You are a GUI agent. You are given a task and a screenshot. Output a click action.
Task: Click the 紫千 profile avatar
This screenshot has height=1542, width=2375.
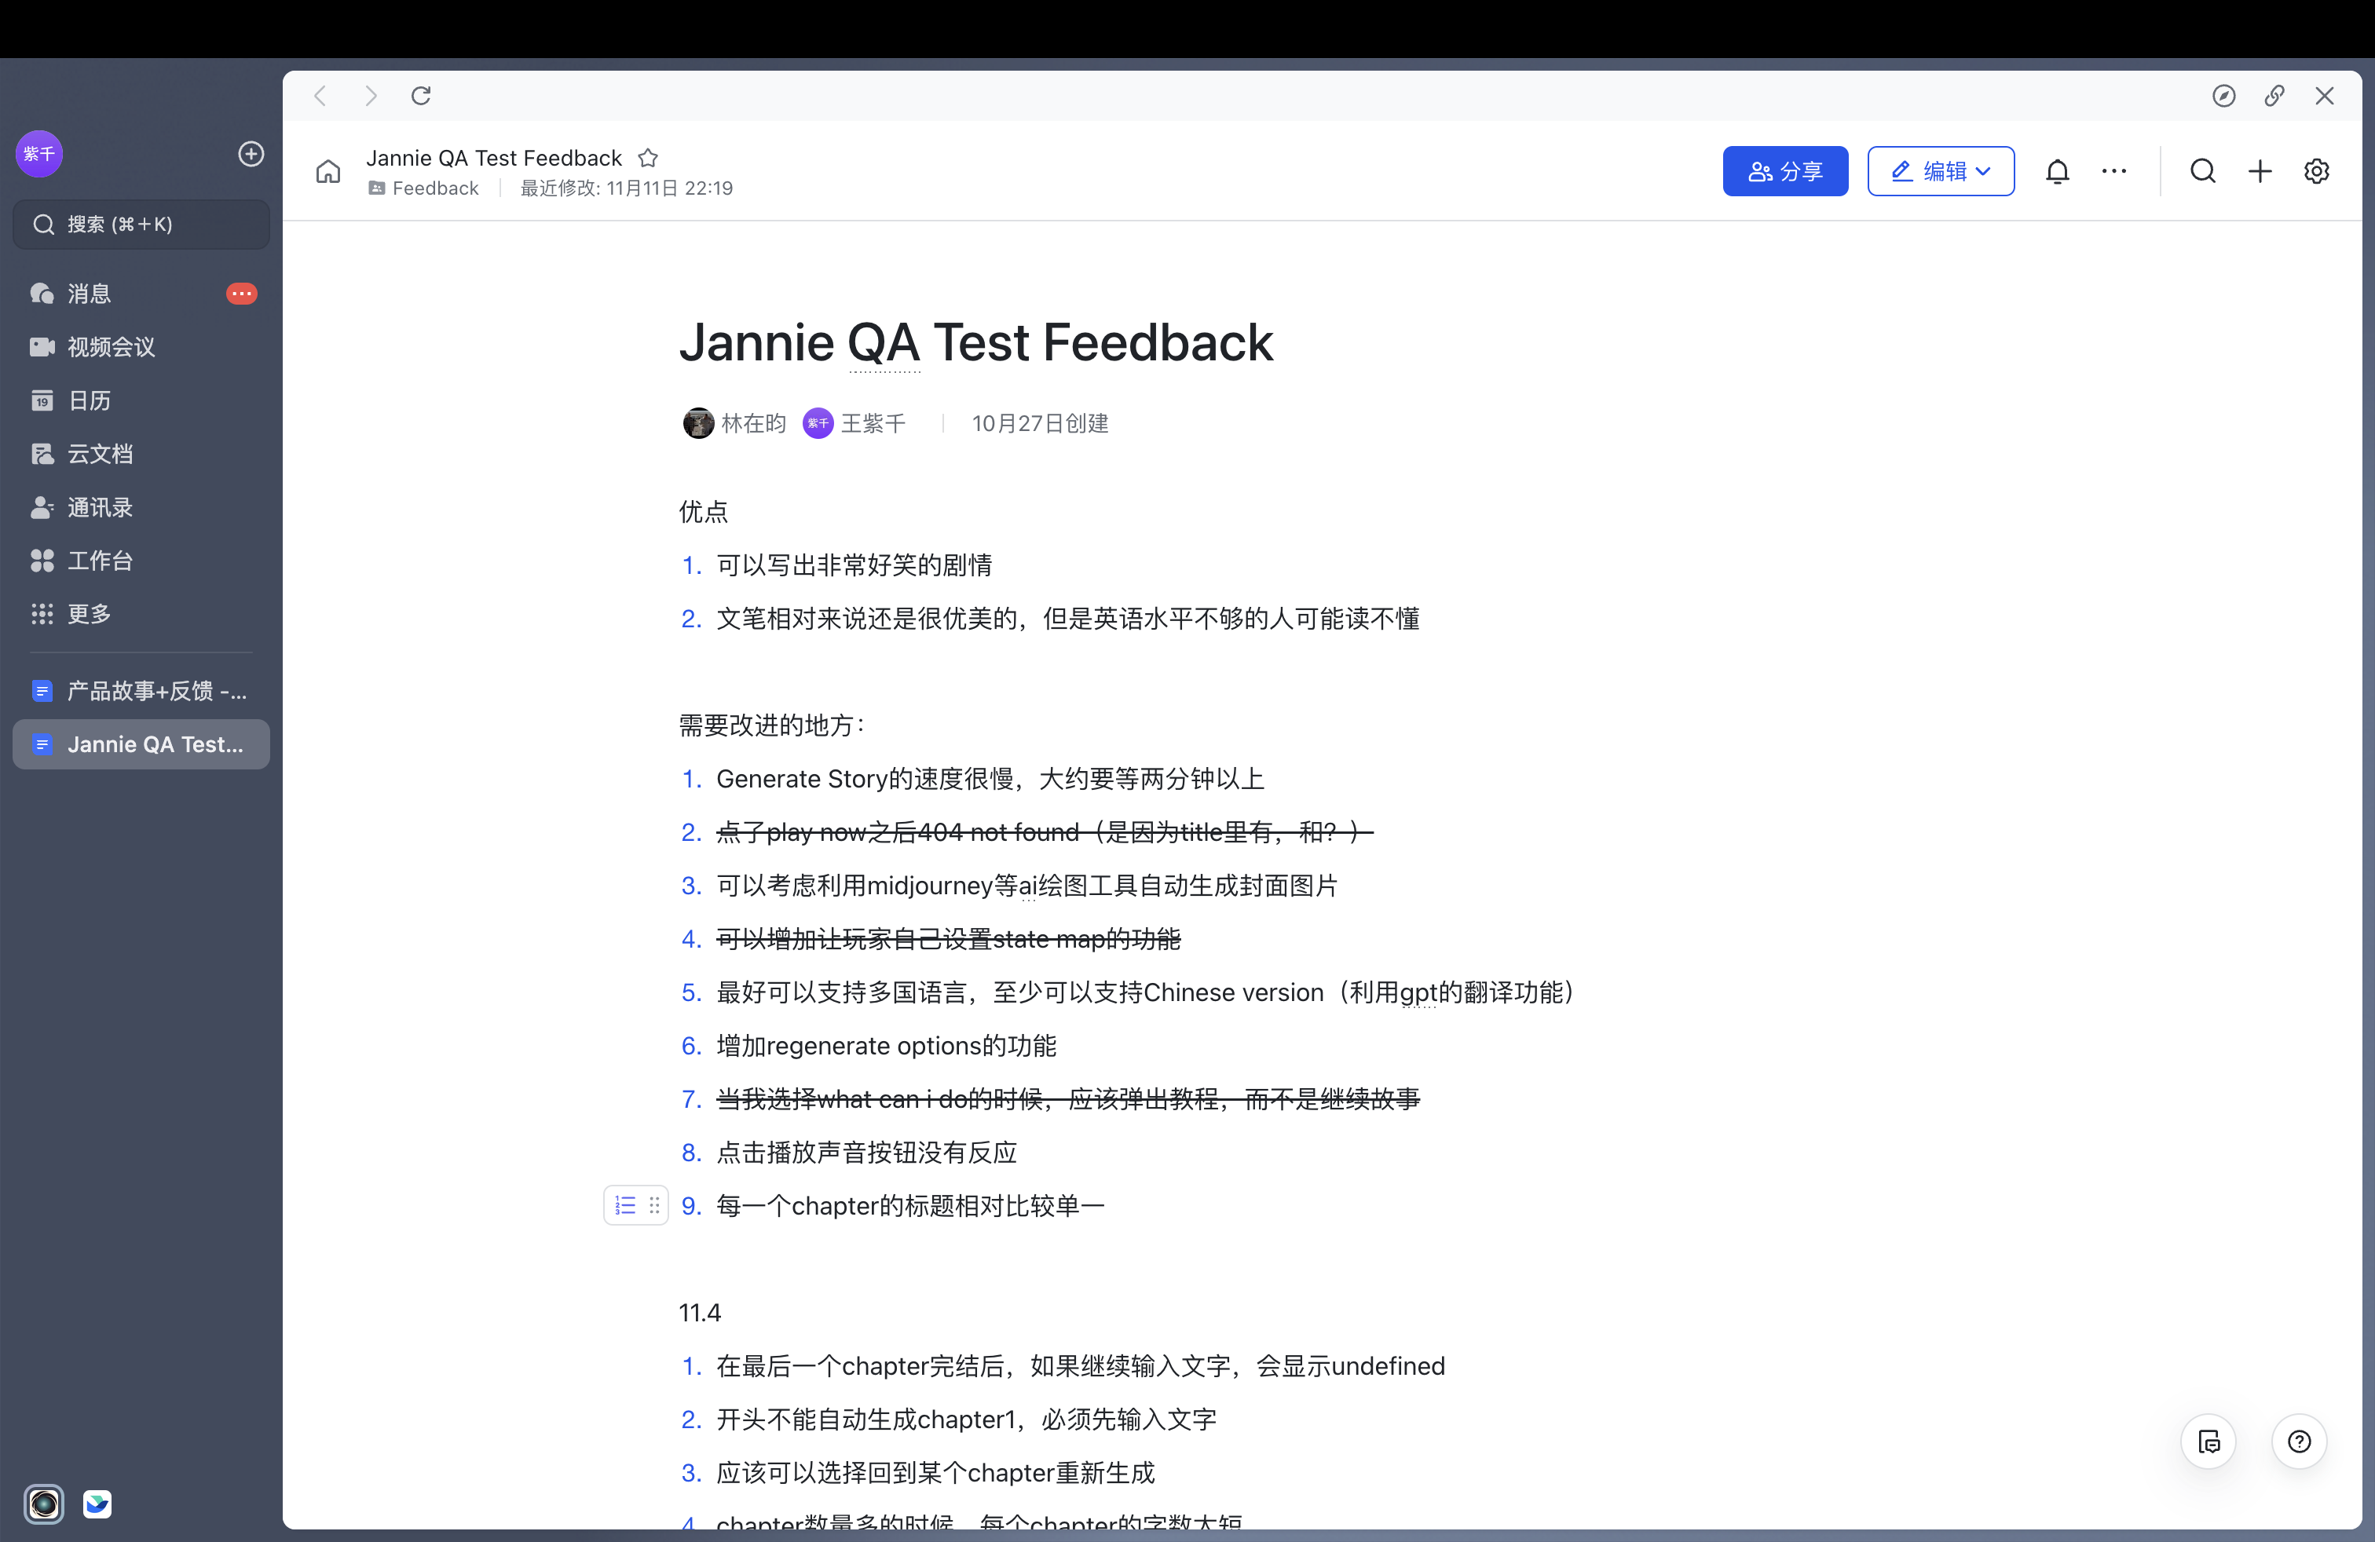[x=40, y=154]
